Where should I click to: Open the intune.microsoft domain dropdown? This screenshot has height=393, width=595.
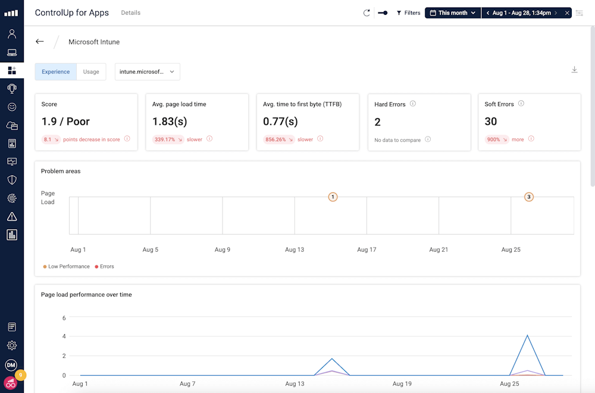tap(147, 72)
